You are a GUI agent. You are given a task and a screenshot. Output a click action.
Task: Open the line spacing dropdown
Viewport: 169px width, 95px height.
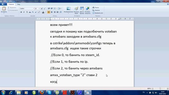point(60,8)
